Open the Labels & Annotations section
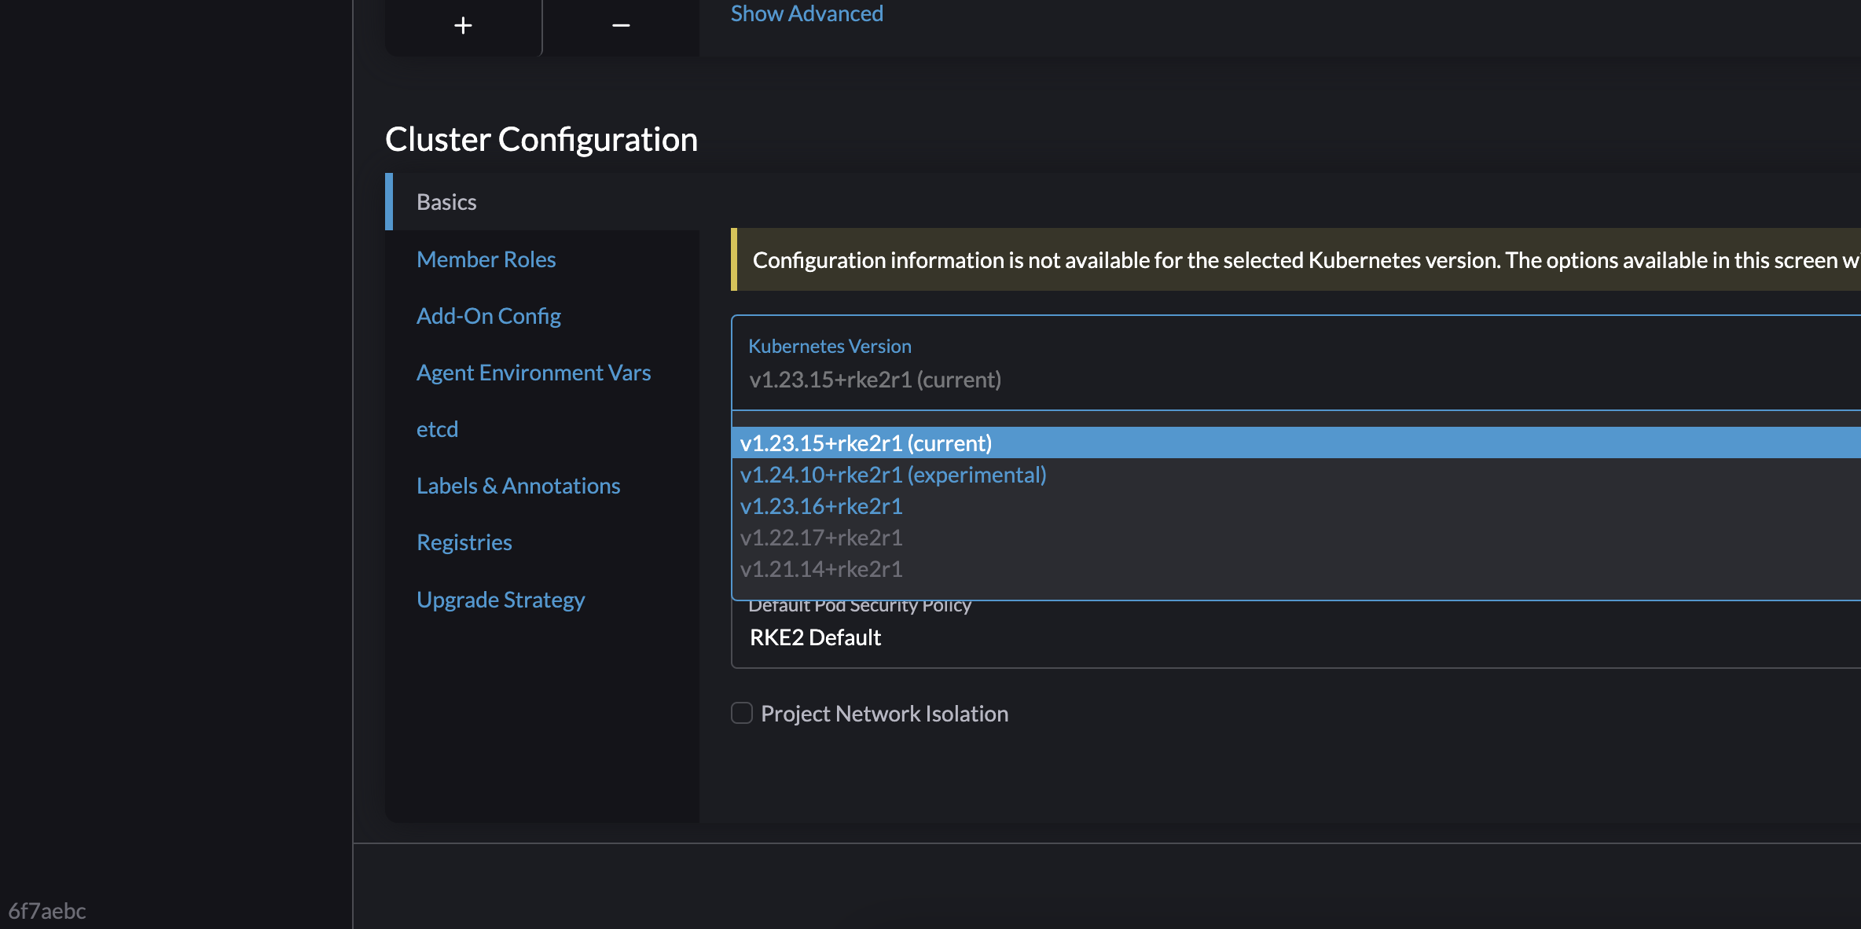 [518, 485]
